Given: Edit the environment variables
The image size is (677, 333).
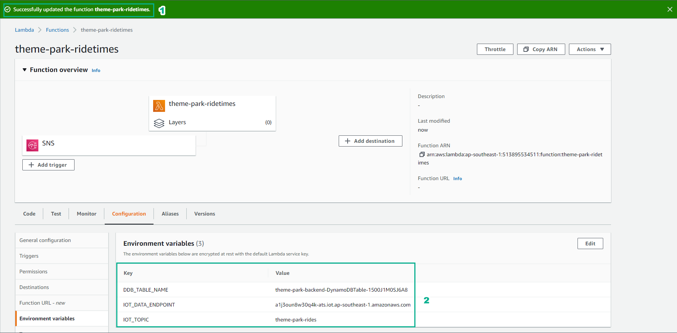Looking at the screenshot, I should click(590, 244).
